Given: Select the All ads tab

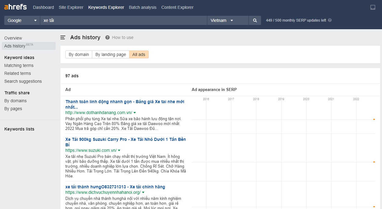Looking at the screenshot, I should pos(139,54).
